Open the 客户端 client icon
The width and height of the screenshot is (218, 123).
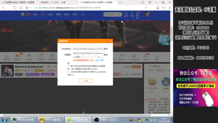pyautogui.click(x=138, y=15)
